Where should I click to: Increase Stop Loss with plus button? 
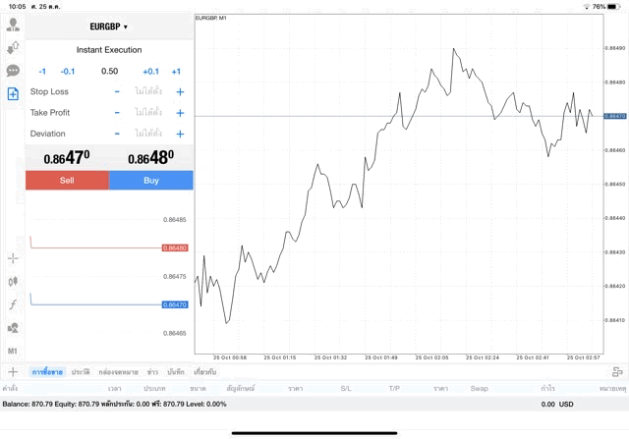point(180,92)
